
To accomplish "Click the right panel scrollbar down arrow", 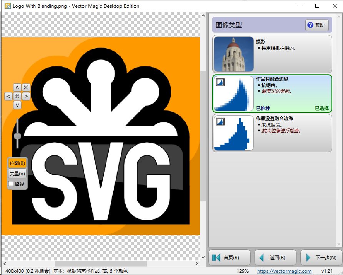I will (339, 244).
